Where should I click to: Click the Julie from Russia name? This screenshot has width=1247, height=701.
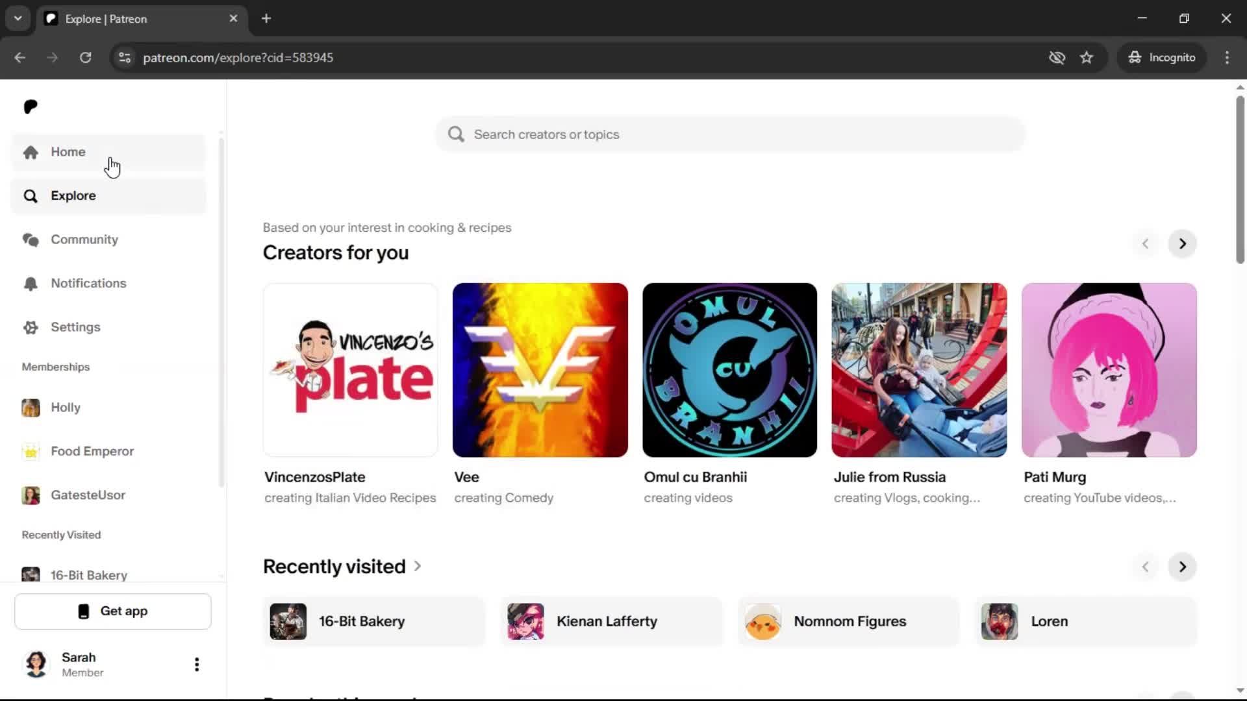[890, 477]
